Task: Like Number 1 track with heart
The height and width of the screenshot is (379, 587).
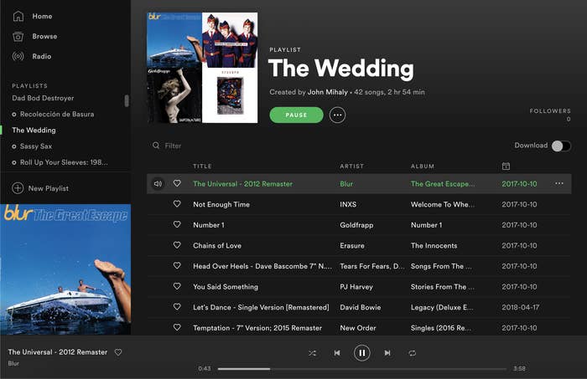Action: [177, 224]
